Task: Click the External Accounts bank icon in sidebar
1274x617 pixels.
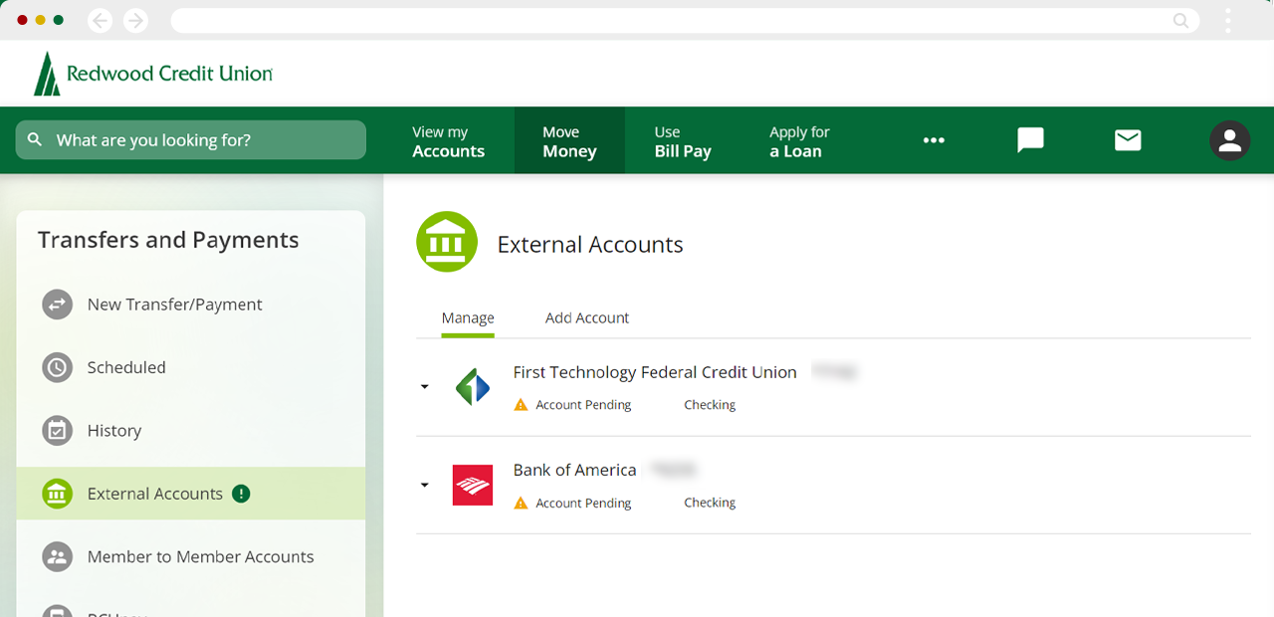Action: tap(58, 494)
